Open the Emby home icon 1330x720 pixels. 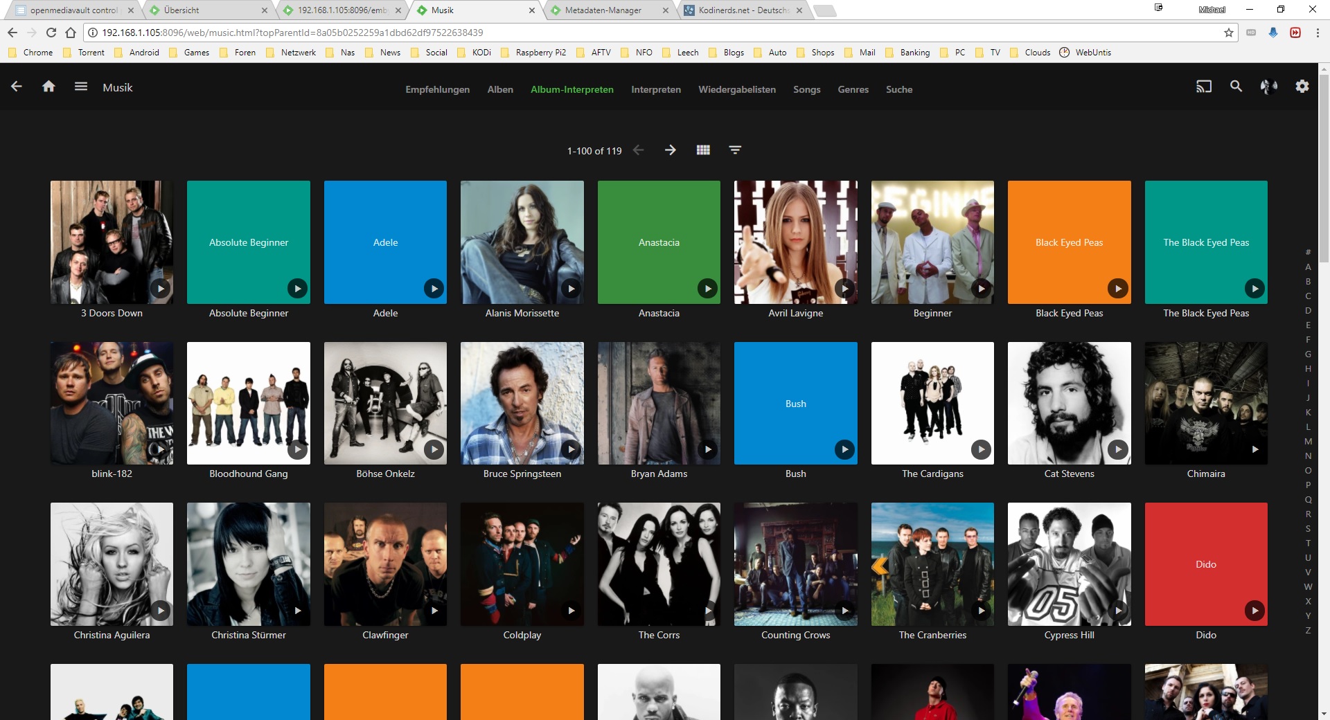[48, 87]
